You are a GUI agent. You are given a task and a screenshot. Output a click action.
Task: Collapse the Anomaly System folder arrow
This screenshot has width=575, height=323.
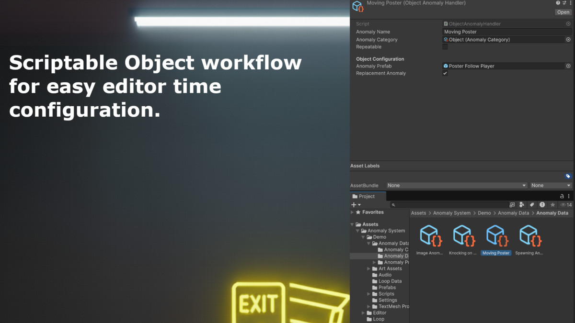[357, 231]
